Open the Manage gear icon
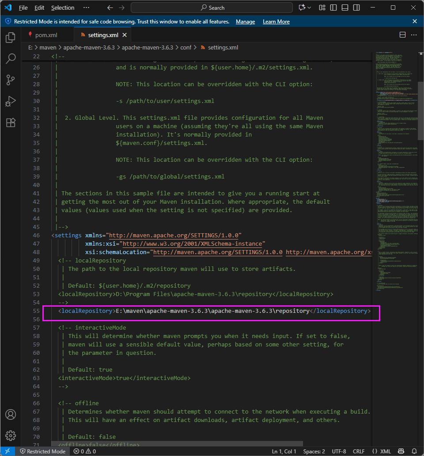The width and height of the screenshot is (424, 456). pos(11,436)
